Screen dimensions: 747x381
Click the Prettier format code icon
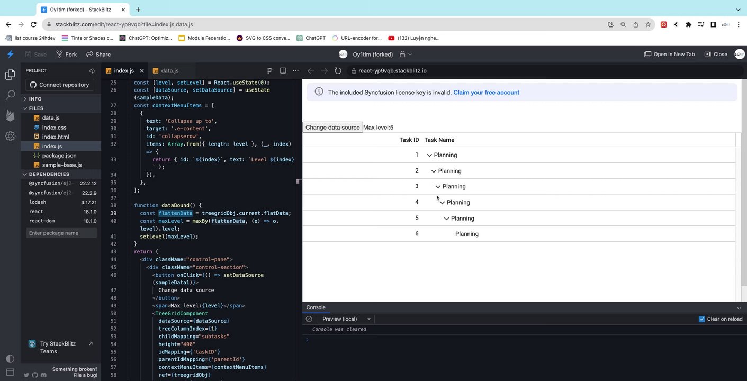269,70
